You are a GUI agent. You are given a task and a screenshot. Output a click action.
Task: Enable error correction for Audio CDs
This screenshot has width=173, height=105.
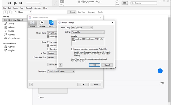point(72,49)
